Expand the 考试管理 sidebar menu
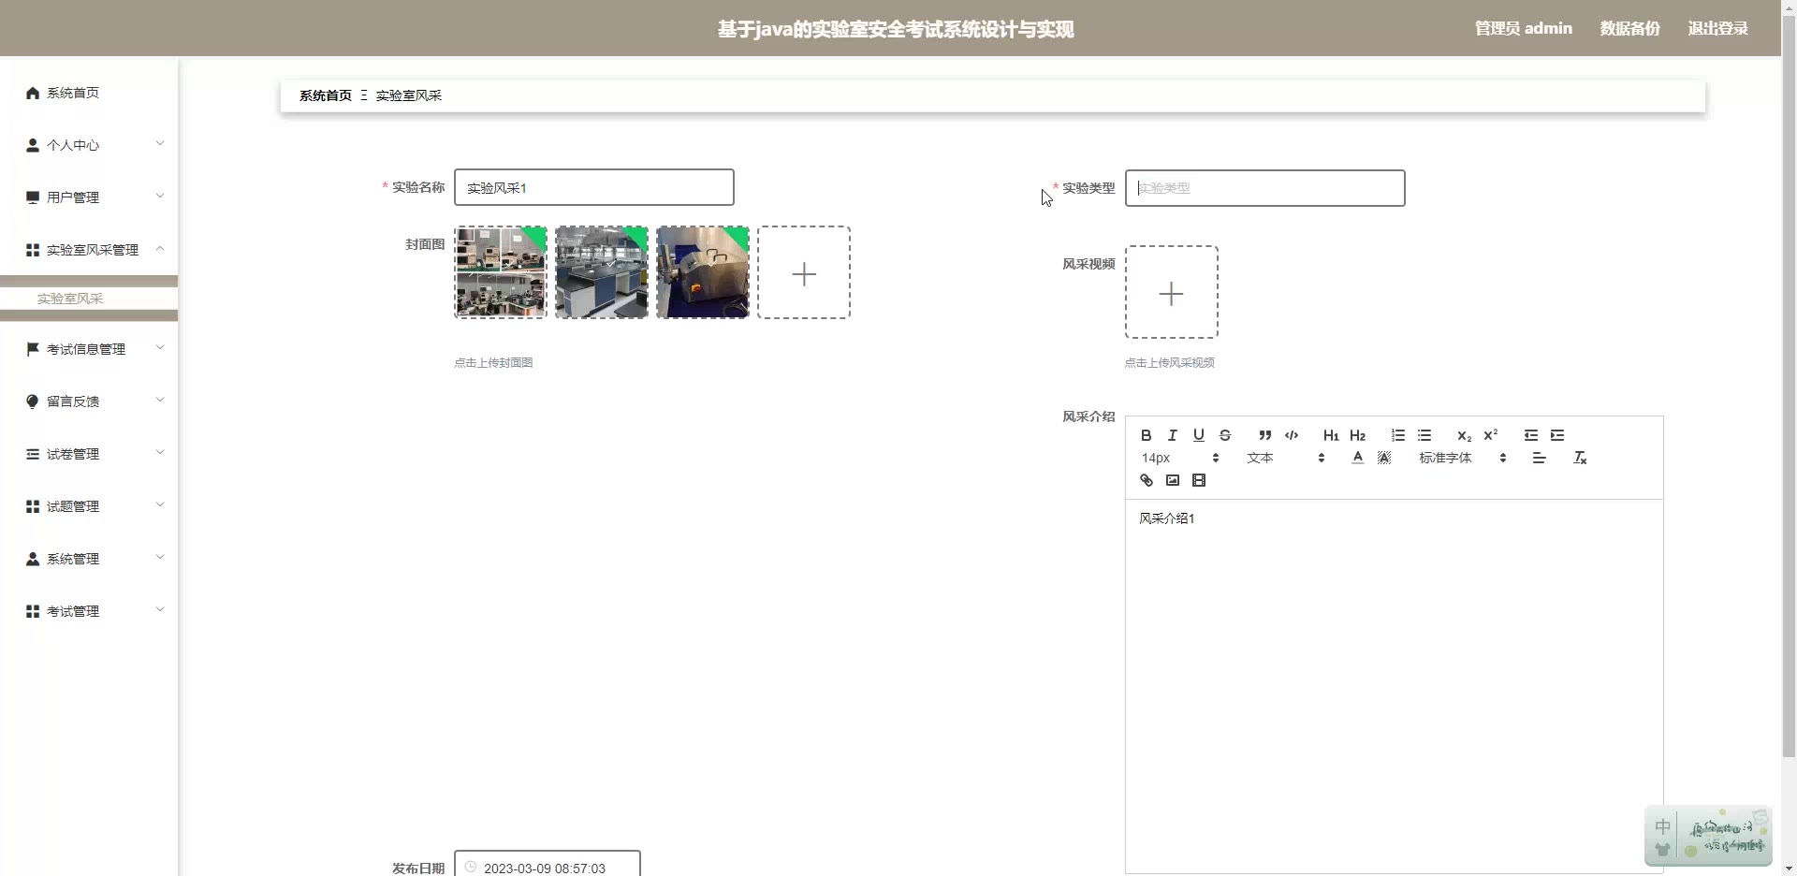 click(89, 611)
